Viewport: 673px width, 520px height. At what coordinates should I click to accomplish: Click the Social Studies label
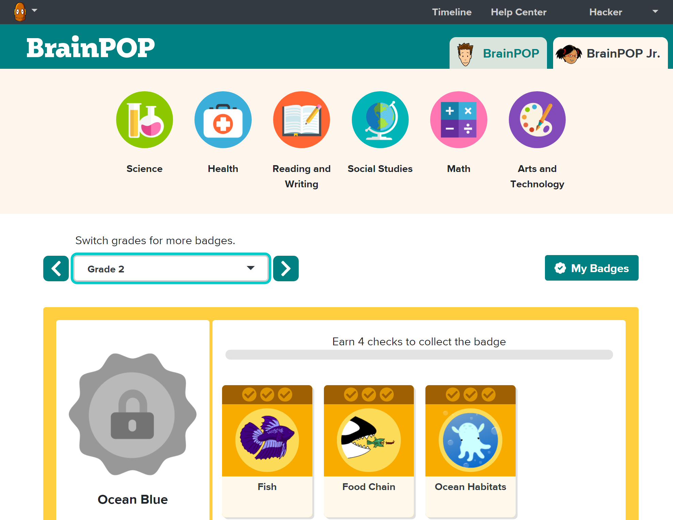click(380, 169)
